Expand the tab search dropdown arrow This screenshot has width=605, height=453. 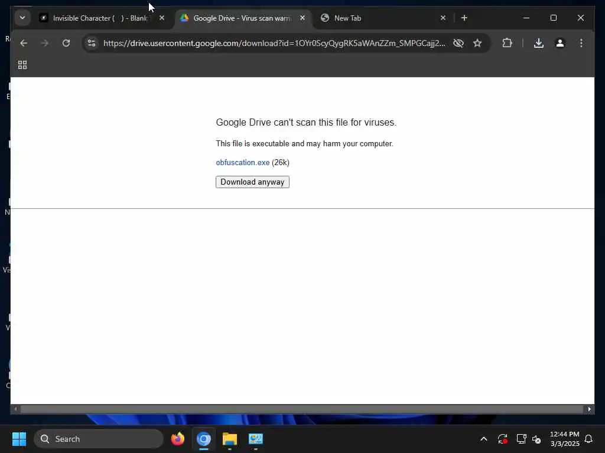coord(22,18)
